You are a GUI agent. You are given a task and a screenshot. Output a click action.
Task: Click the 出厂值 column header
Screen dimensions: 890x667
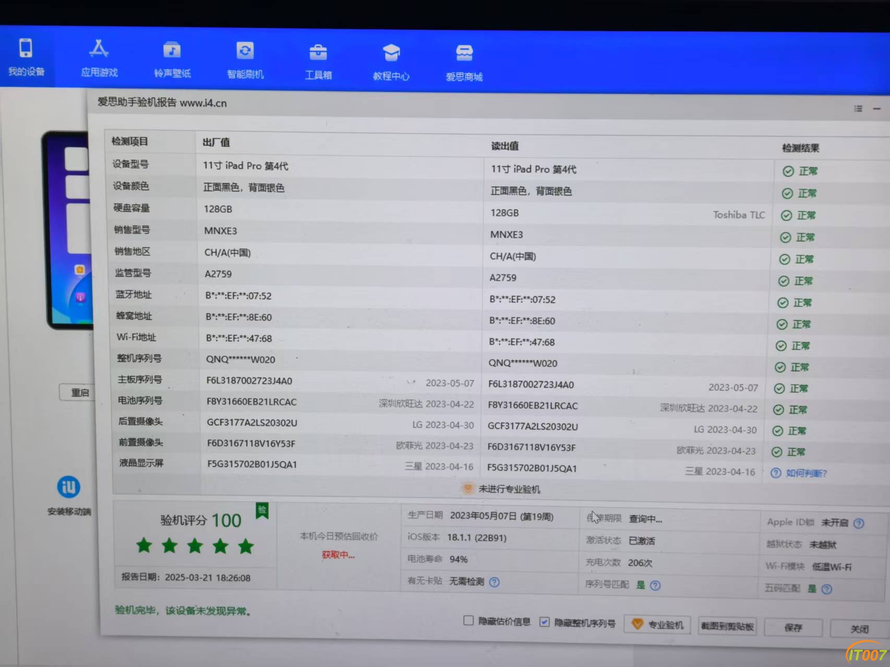pyautogui.click(x=216, y=142)
